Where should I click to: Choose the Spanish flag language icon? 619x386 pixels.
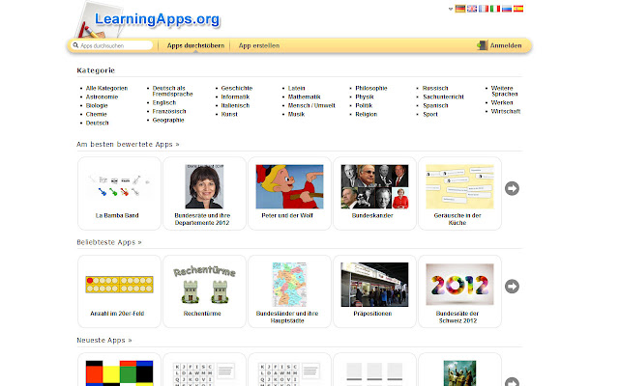(x=518, y=9)
